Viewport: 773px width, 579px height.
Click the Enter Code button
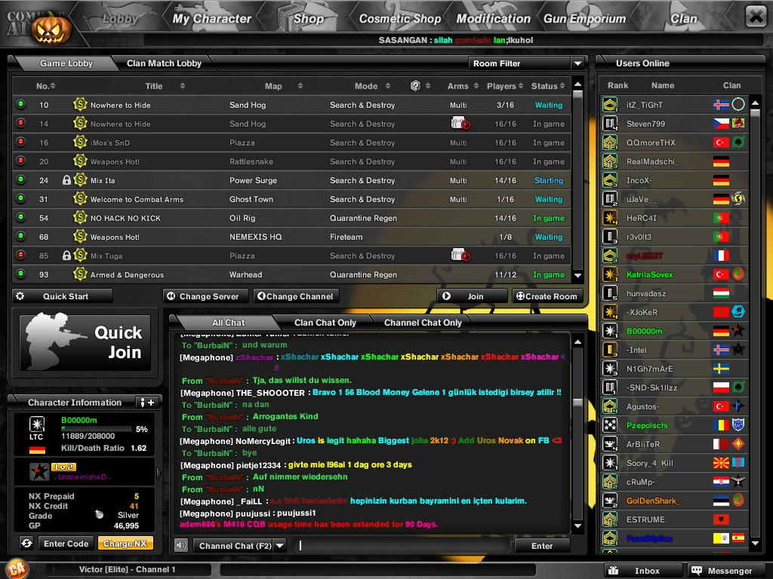[66, 544]
